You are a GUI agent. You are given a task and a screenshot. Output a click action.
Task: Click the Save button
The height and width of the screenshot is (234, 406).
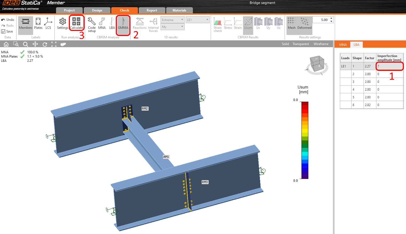click(x=7, y=31)
